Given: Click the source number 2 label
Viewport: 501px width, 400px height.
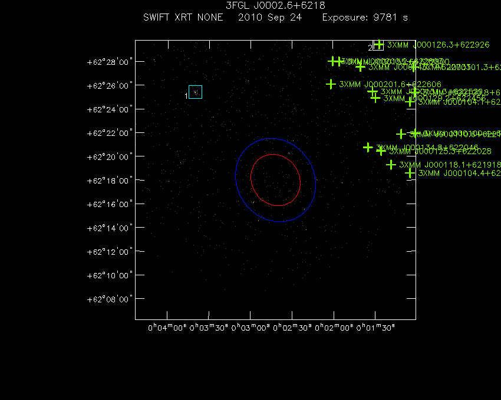Looking at the screenshot, I should [x=370, y=48].
